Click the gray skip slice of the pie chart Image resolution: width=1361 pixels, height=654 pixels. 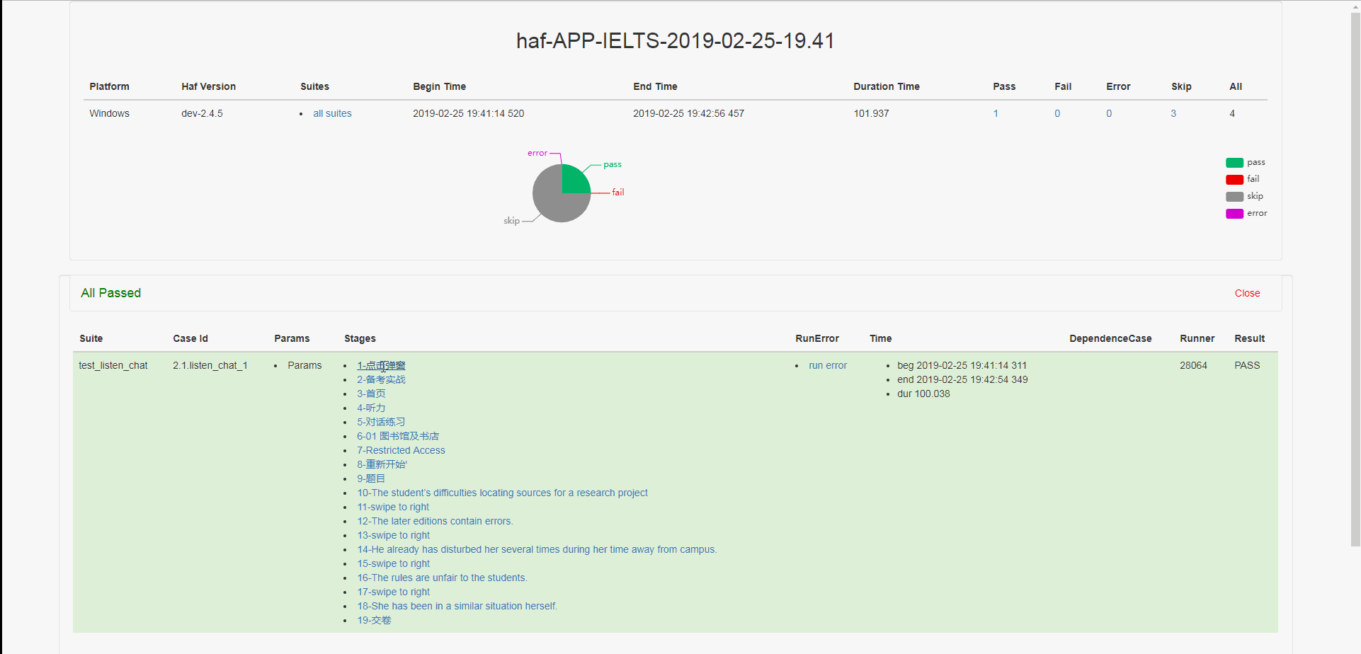552,202
